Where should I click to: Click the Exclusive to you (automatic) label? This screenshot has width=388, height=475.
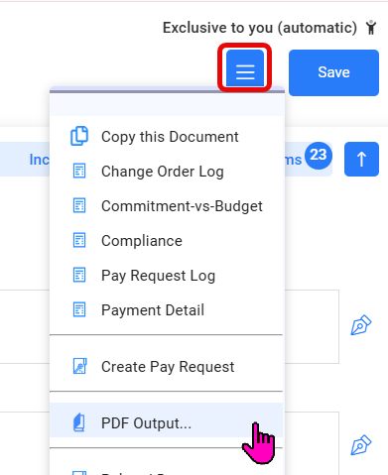[x=260, y=28]
